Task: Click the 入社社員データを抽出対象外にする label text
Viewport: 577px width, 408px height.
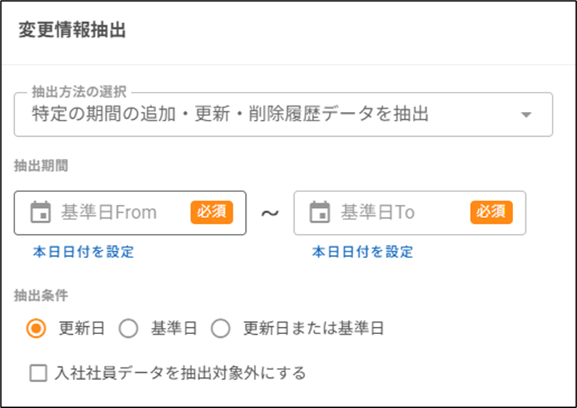Action: click(x=181, y=373)
